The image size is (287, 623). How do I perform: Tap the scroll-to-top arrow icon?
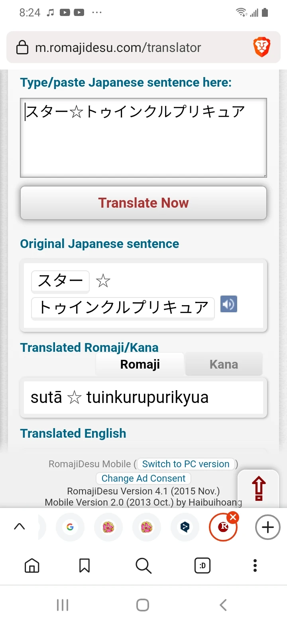click(x=258, y=488)
